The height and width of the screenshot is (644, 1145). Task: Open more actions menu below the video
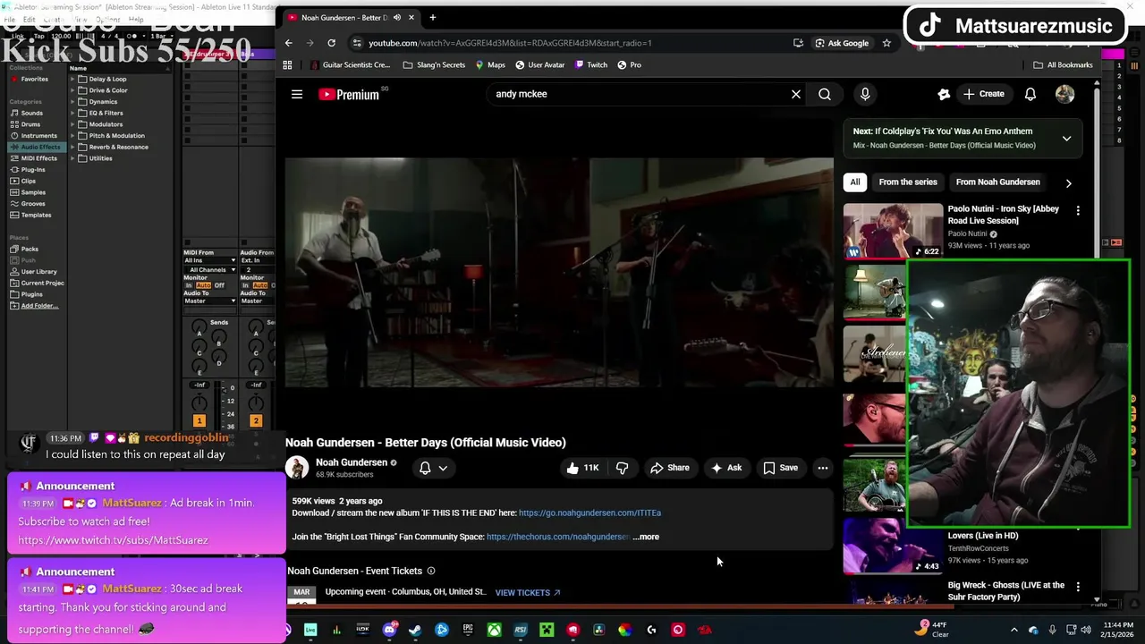(x=822, y=468)
